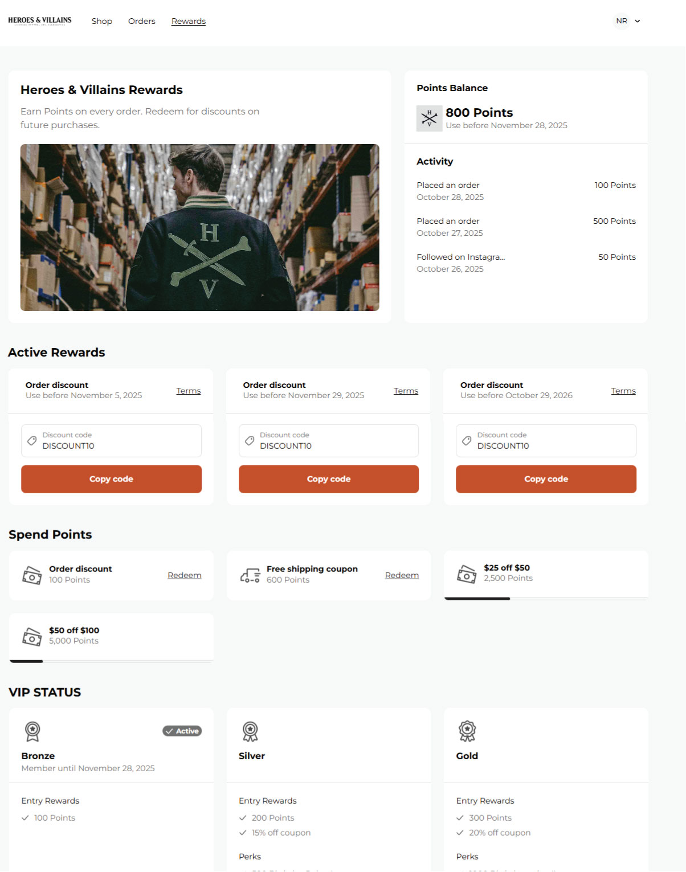Click the tag icon in the first discount code field
This screenshot has height=872, width=686.
point(32,441)
